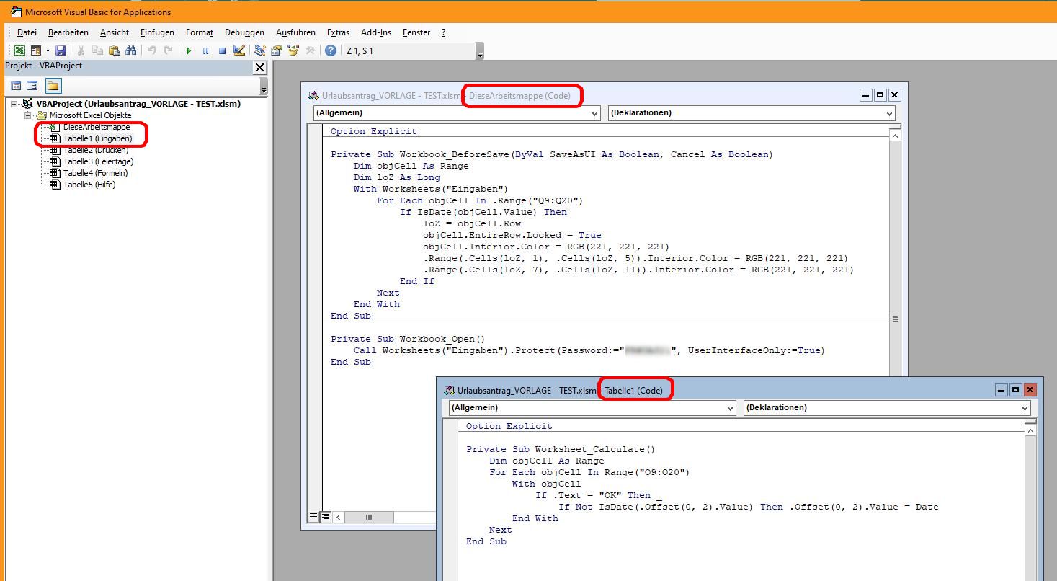Stop execution with the Reset square icon

click(222, 50)
